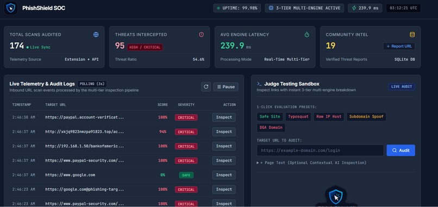The width and height of the screenshot is (438, 207).
Task: Click the shield cursor icon in the sandbox panel
Action: point(335,197)
